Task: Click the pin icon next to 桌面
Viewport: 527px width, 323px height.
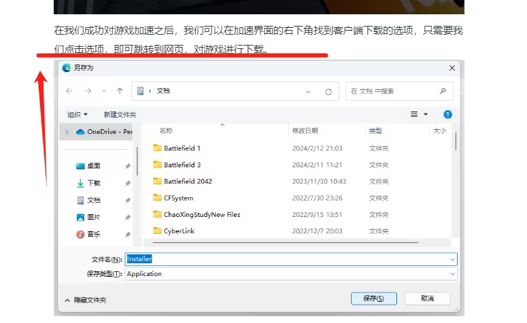Action: [128, 166]
